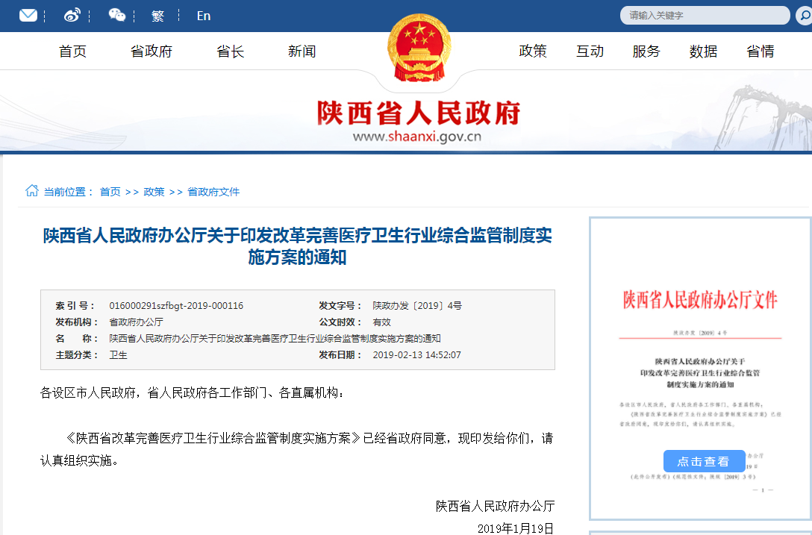812x535 pixels.
Task: Open the 数据 navigation item
Action: coord(703,51)
